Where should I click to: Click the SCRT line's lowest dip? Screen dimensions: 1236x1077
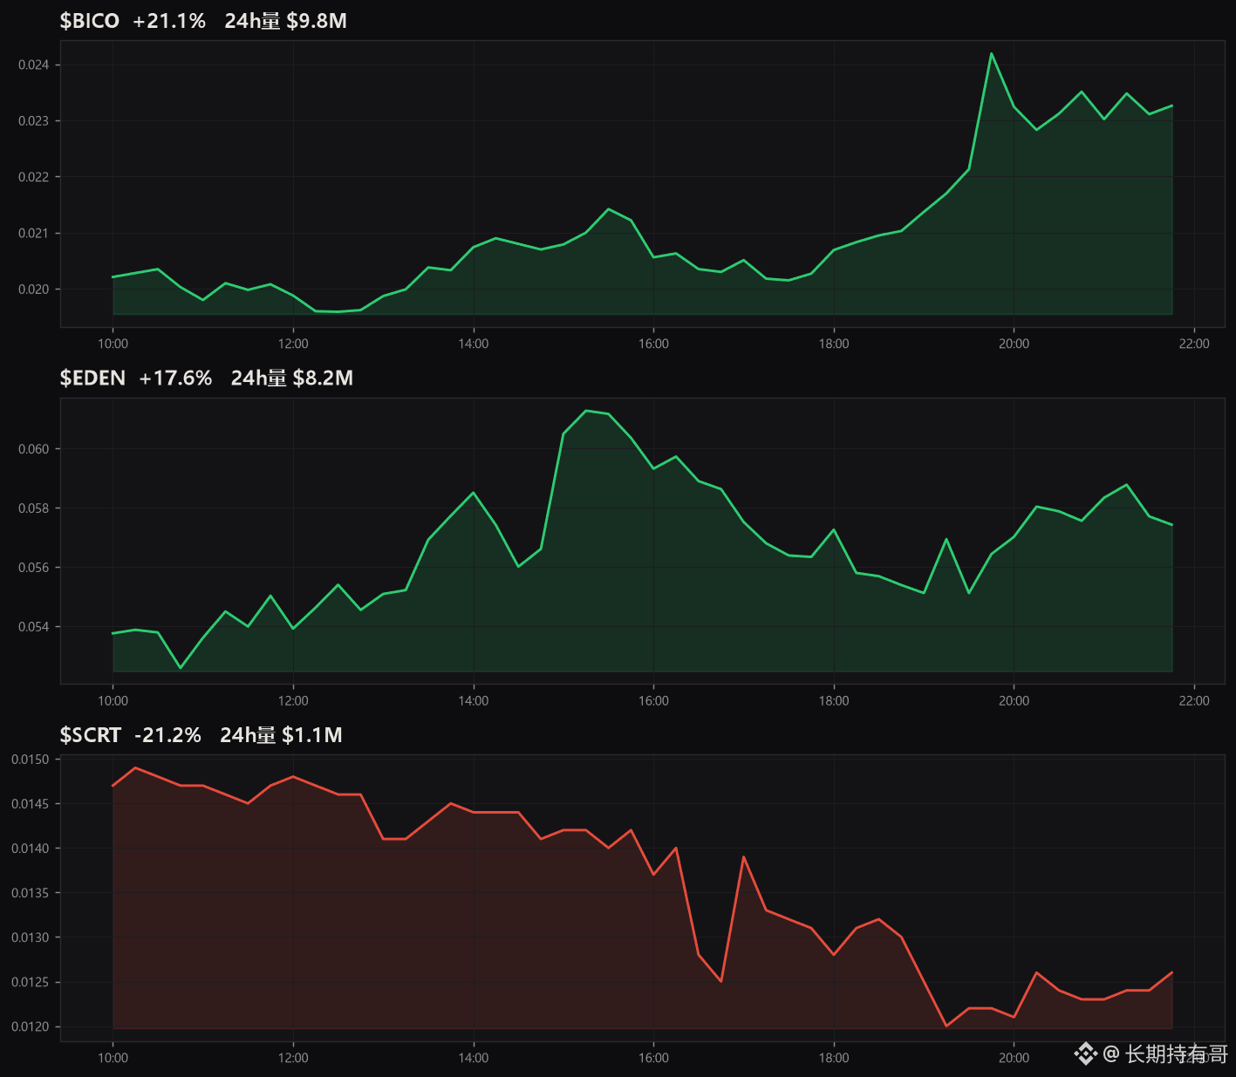coord(946,1026)
